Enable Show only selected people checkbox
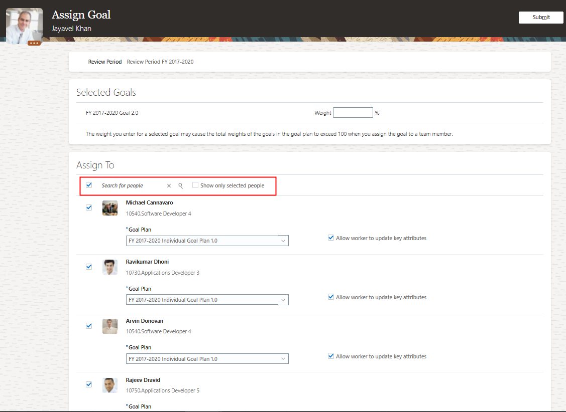This screenshot has height=412, width=566. (195, 185)
